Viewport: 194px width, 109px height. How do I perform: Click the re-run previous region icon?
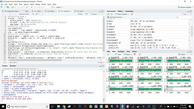coord(86,14)
